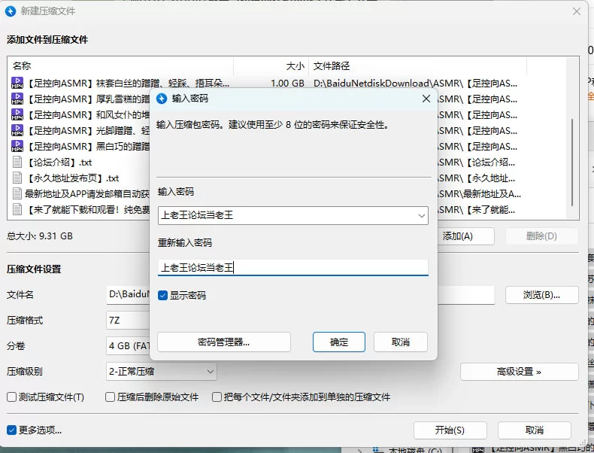Click the text file icon of 【来了就能下载和观看 row
The height and width of the screenshot is (453, 594).
(17, 210)
